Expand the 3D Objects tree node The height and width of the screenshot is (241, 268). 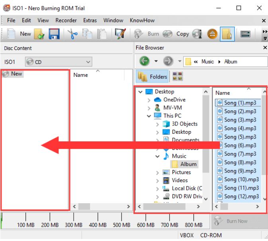[x=157, y=124]
